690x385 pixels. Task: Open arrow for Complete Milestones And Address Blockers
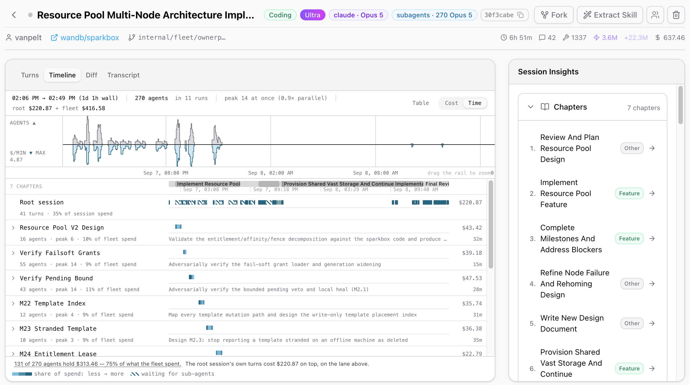(x=652, y=238)
